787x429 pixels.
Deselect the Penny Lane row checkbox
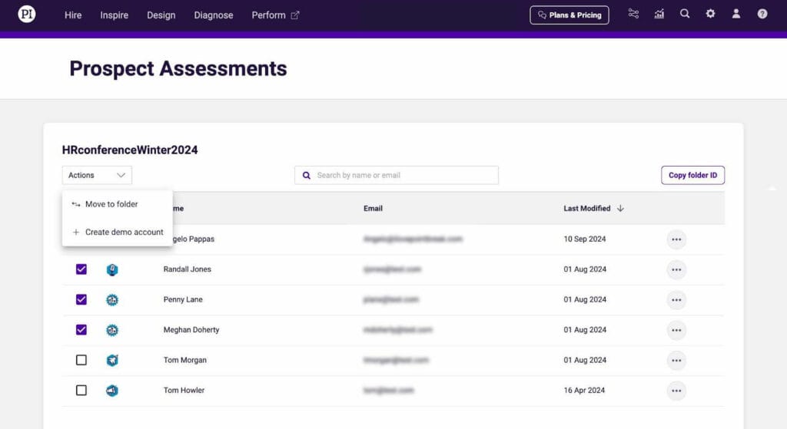coord(81,299)
